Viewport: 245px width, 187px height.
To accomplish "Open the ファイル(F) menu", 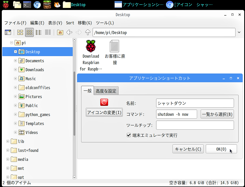I will (x=15, y=23).
